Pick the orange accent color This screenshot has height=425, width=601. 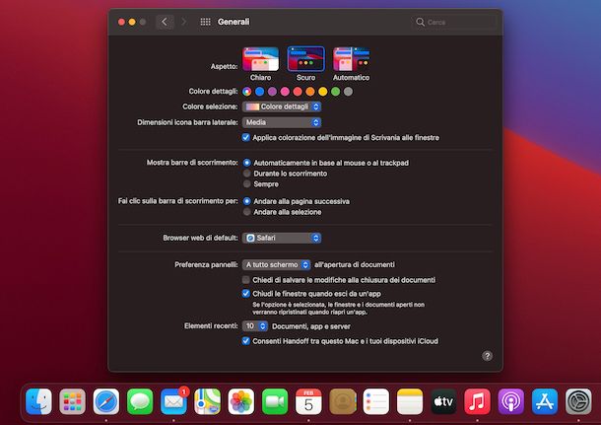(x=310, y=92)
